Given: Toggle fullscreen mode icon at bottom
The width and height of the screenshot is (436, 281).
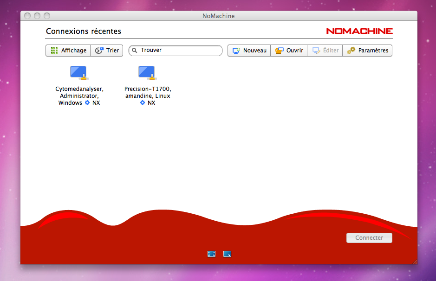Looking at the screenshot, I should pyautogui.click(x=212, y=254).
